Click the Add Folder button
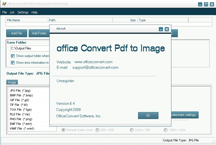The image size is (216, 145). 39,33
